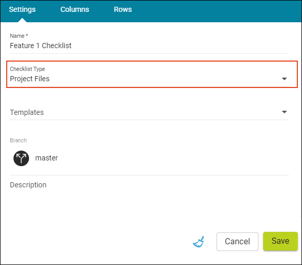Click the Branch label
This screenshot has width=302, height=265.
[18, 140]
